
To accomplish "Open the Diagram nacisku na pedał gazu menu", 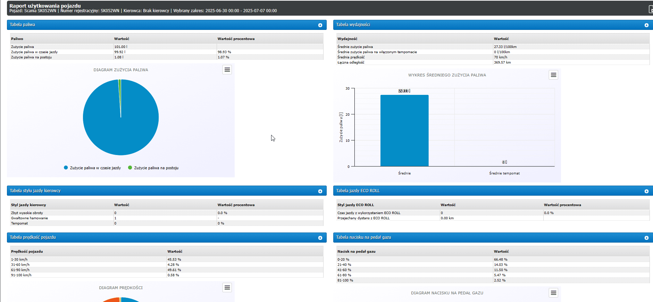I will tap(553, 293).
